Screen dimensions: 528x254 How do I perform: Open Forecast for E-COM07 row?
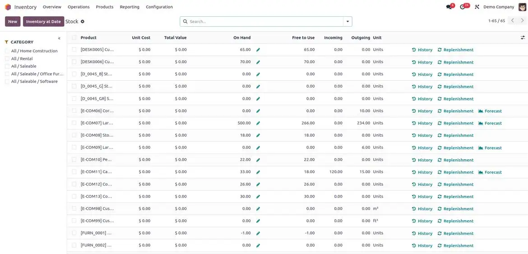[x=490, y=123]
